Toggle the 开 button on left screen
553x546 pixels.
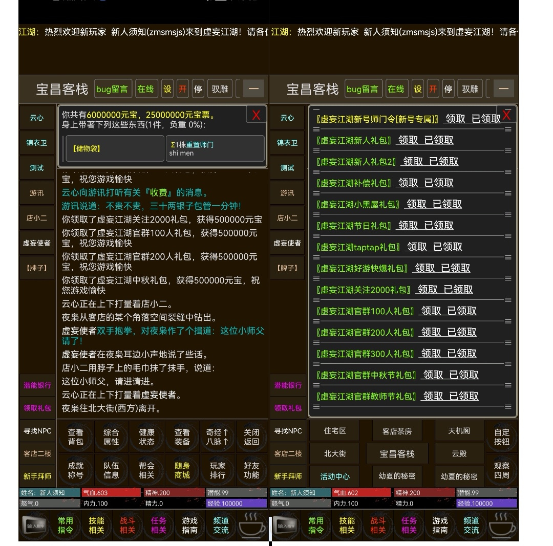point(182,89)
